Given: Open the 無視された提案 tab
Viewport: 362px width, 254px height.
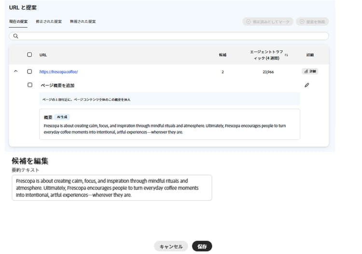Looking at the screenshot, I should click(x=83, y=21).
